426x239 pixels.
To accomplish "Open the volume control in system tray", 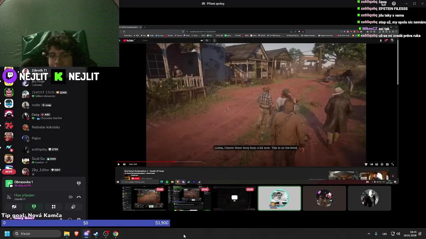I will point(398,234).
